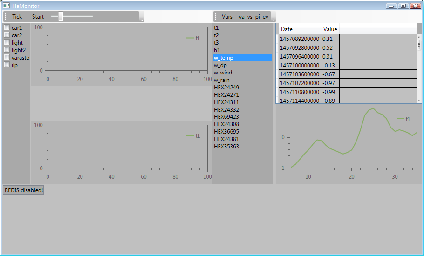The height and width of the screenshot is (256, 424).
Task: Sort by the Value column header
Action: click(x=330, y=29)
